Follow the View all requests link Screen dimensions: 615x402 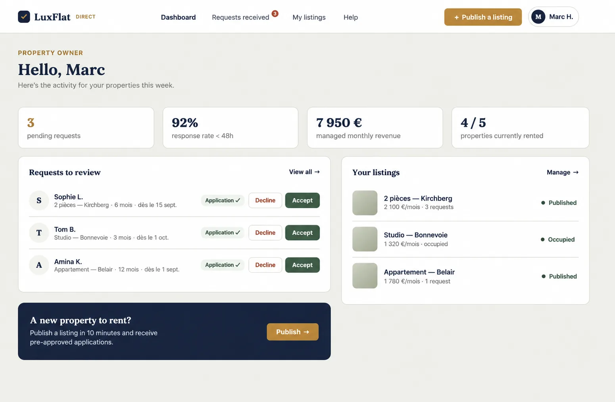pos(304,172)
